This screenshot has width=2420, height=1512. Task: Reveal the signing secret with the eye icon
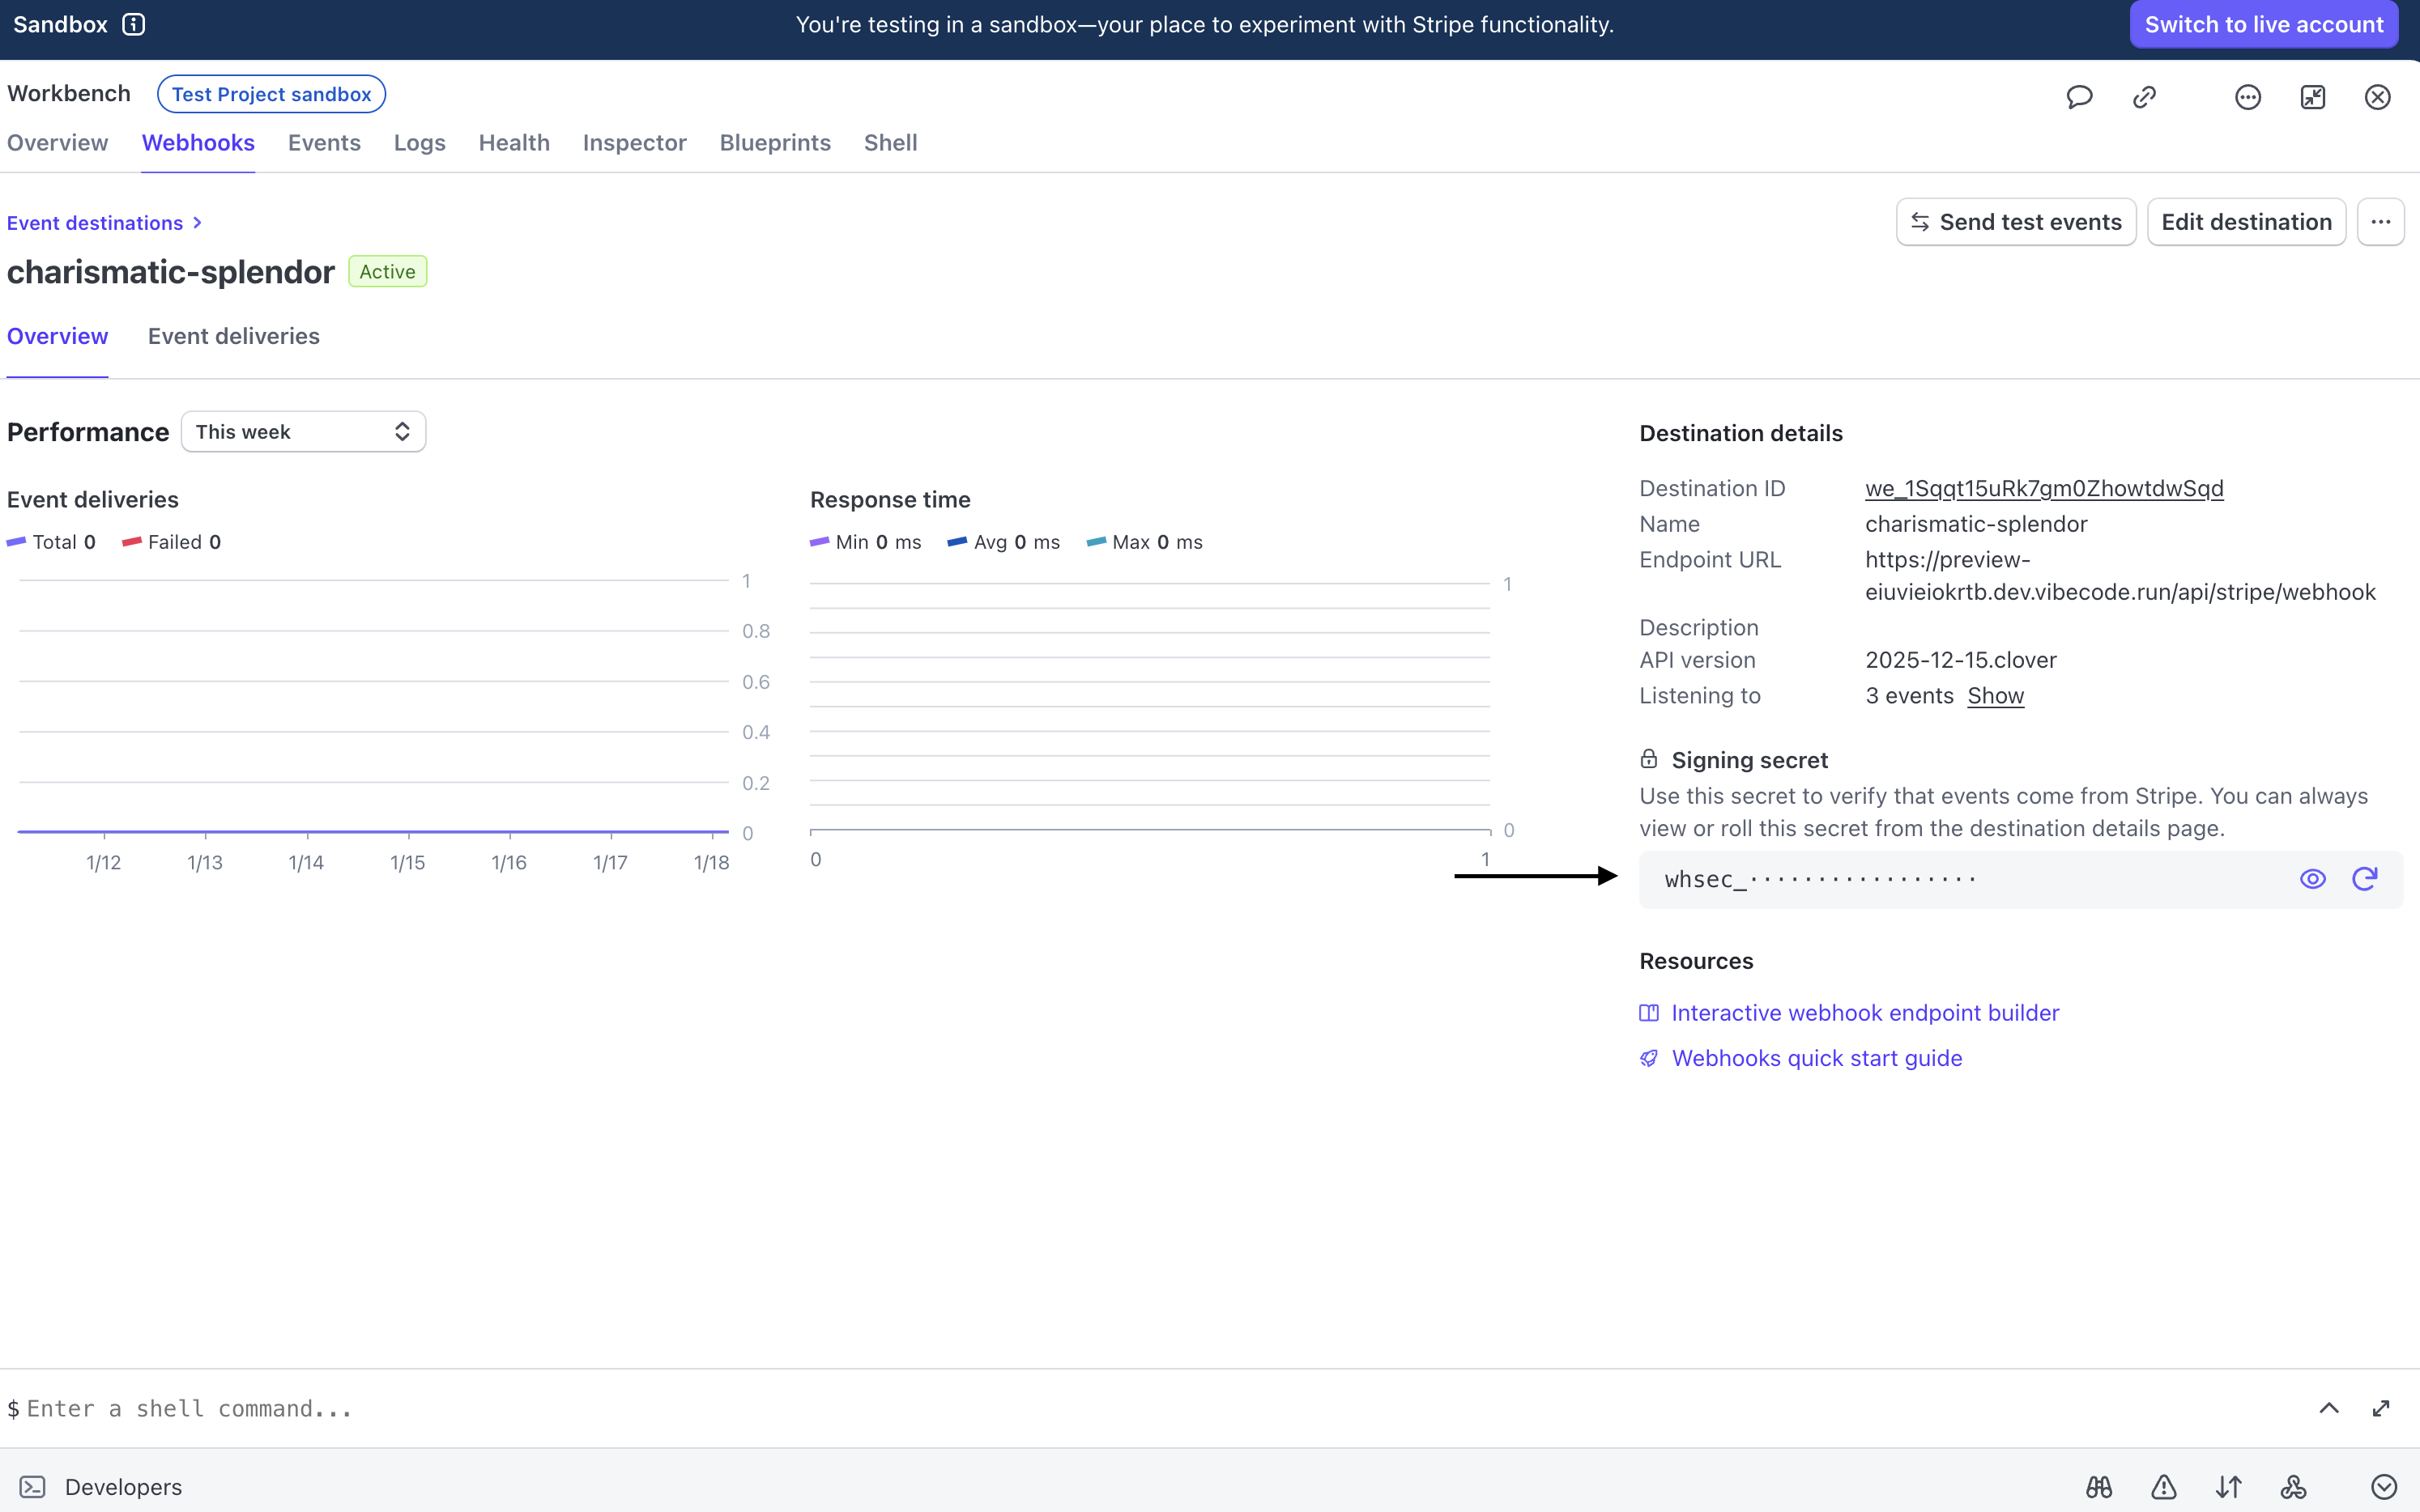pos(2314,878)
